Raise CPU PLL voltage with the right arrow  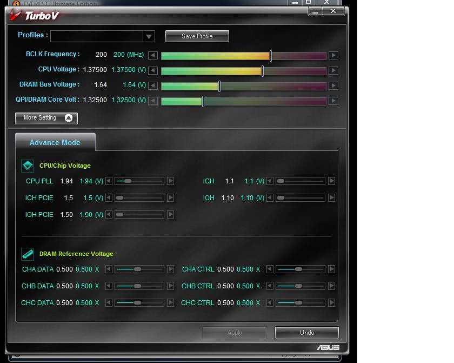point(171,181)
